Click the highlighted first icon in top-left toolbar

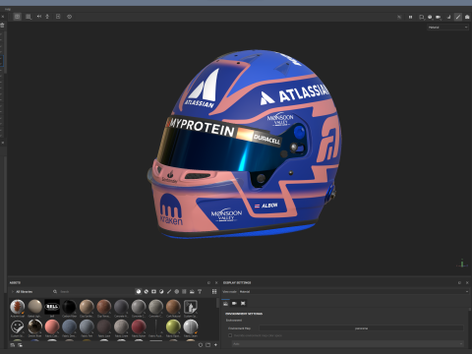pos(18,17)
